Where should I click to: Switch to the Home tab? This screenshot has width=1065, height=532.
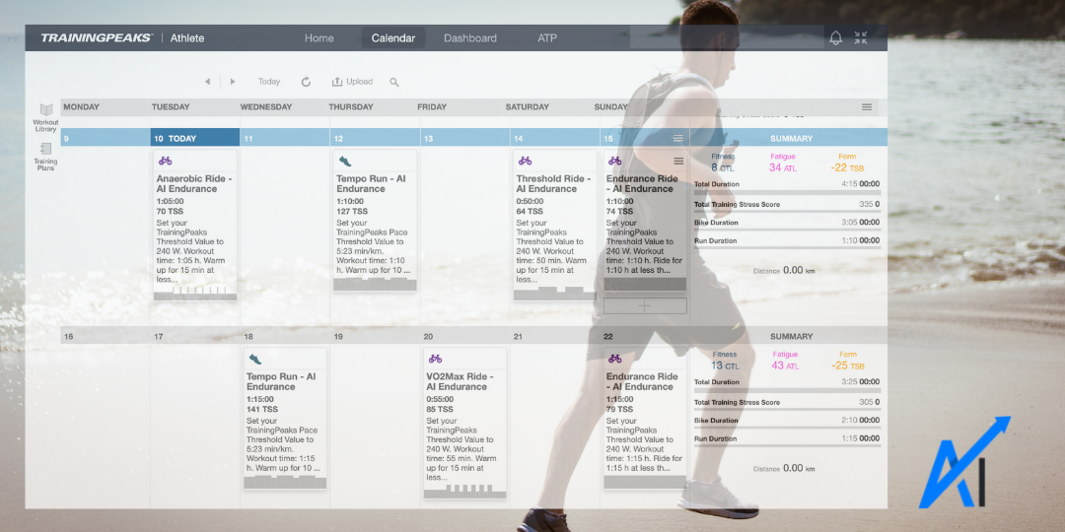[x=319, y=38]
